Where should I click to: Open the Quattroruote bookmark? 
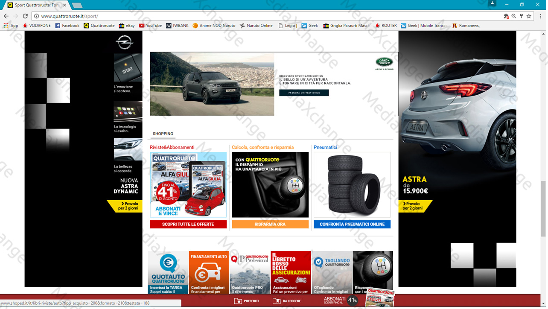coord(99,26)
